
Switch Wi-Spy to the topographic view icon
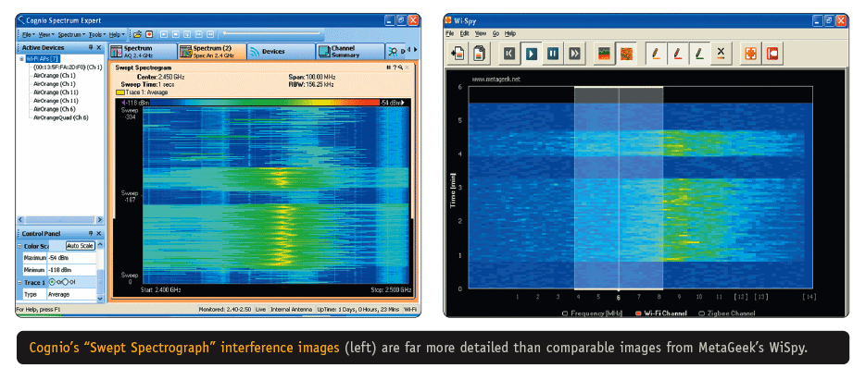pyautogui.click(x=625, y=54)
